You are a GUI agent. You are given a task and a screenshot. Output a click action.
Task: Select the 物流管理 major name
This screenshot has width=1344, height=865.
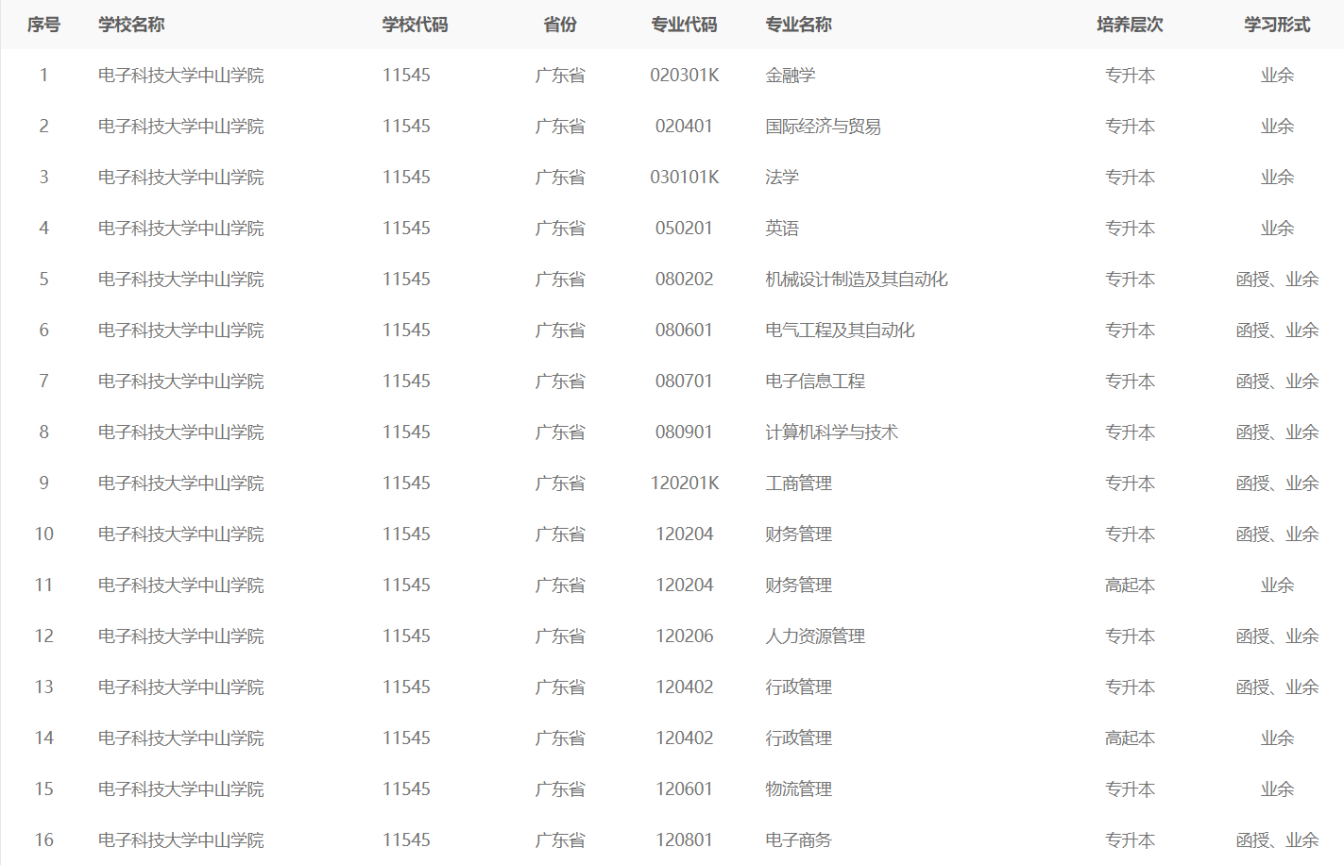[798, 789]
